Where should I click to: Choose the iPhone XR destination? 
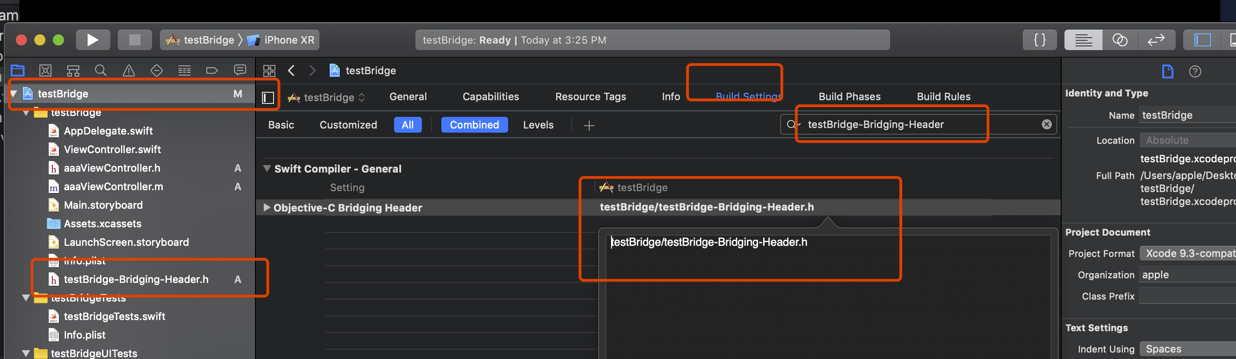coord(281,40)
